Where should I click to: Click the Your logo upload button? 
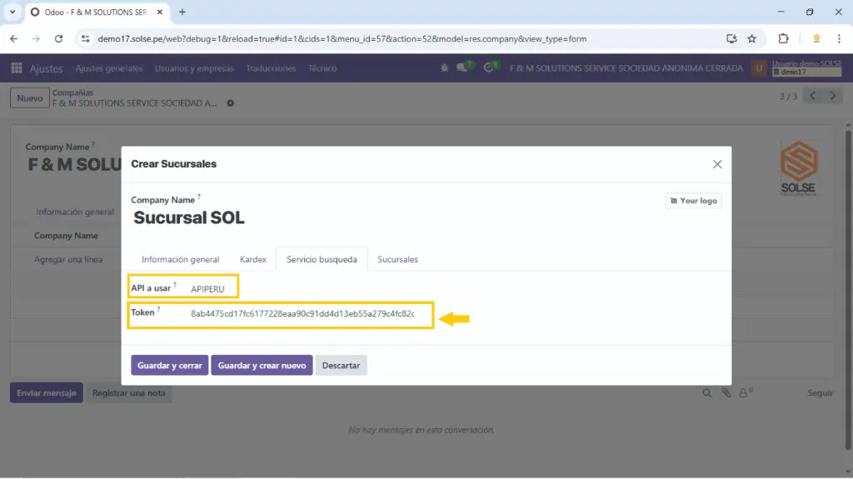click(x=694, y=201)
